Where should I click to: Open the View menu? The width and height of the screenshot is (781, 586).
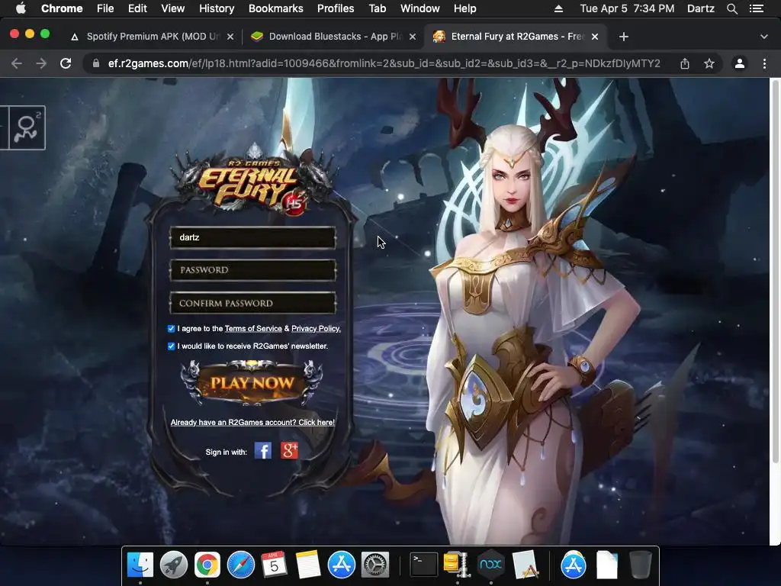173,8
